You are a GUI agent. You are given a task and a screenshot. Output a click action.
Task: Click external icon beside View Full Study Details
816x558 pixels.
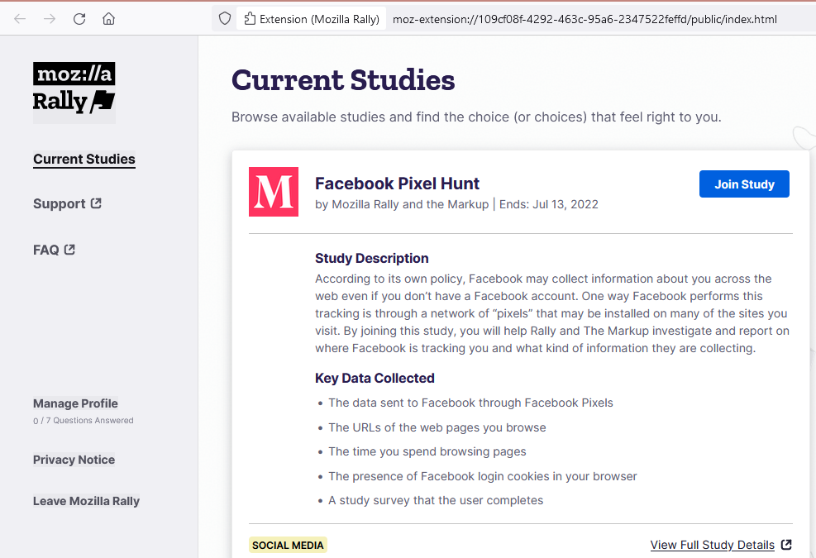point(786,545)
